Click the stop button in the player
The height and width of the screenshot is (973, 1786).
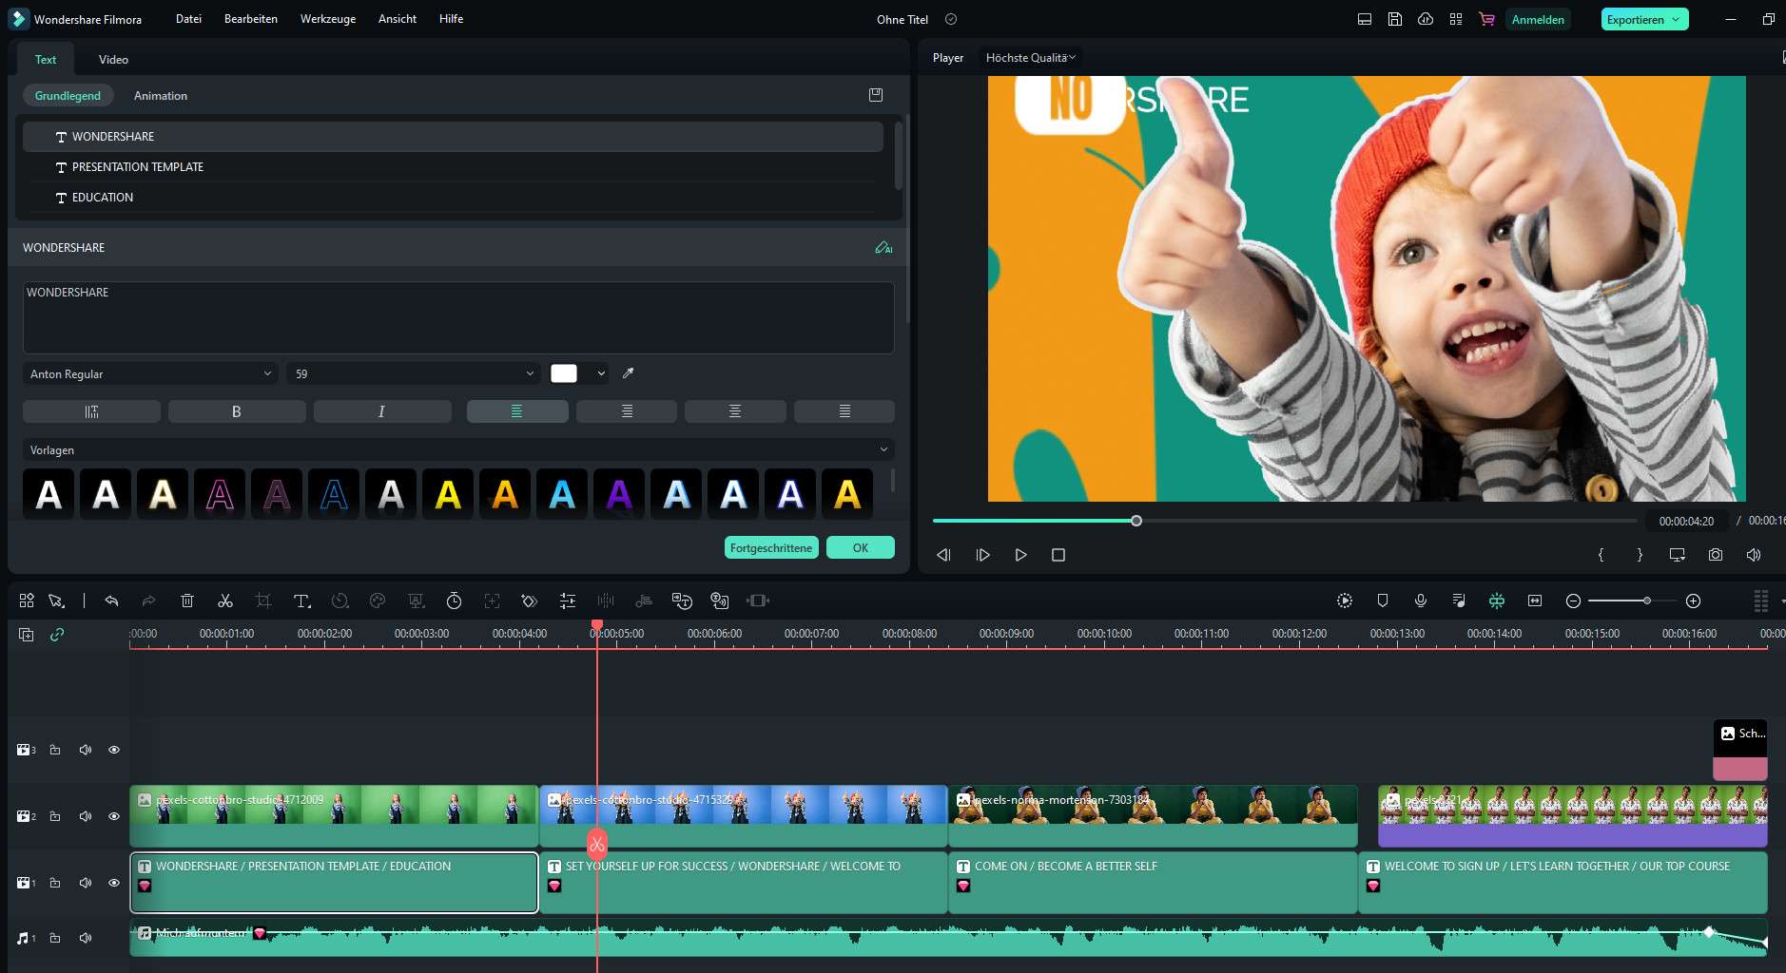pyautogui.click(x=1058, y=555)
